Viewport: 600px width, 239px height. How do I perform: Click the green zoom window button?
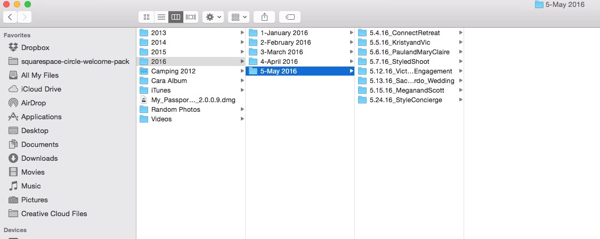point(28,5)
